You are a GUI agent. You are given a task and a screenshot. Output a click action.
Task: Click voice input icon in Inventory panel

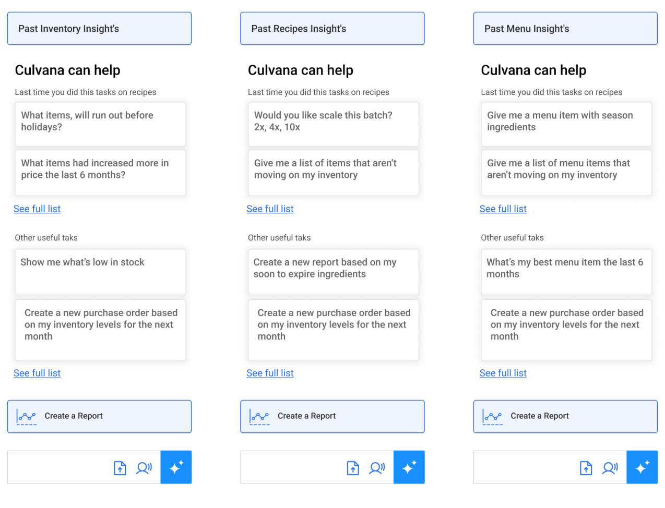point(144,468)
